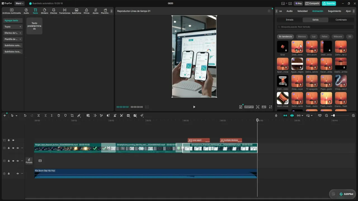Screen dimensions: 358x201
Task: Toggle the main track magnet snapping
Action: click(x=285, y=116)
